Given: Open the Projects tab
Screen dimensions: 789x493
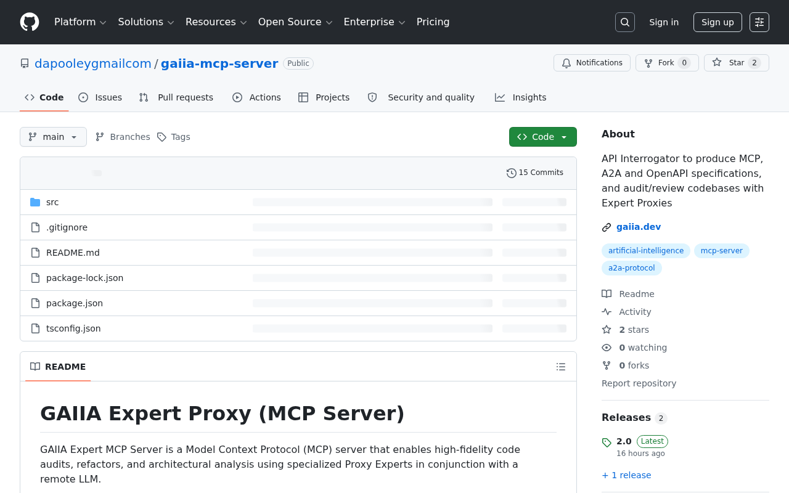Looking at the screenshot, I should (324, 97).
